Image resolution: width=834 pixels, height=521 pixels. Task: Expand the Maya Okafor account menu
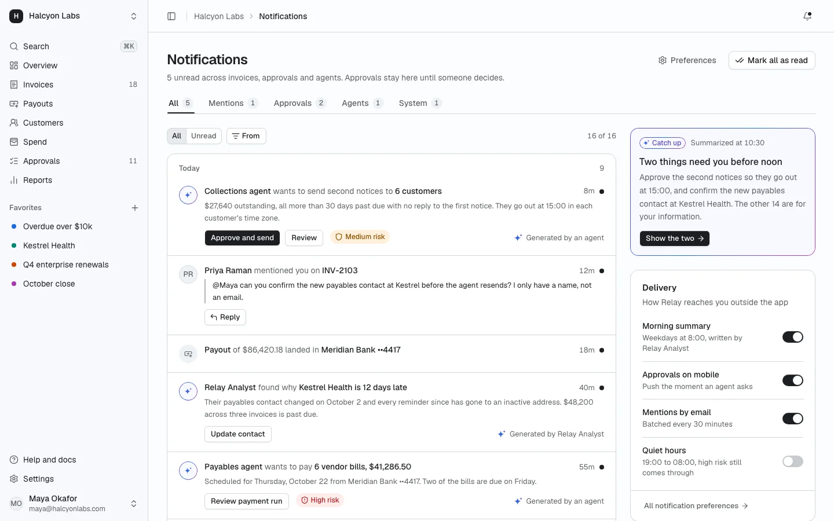(74, 504)
